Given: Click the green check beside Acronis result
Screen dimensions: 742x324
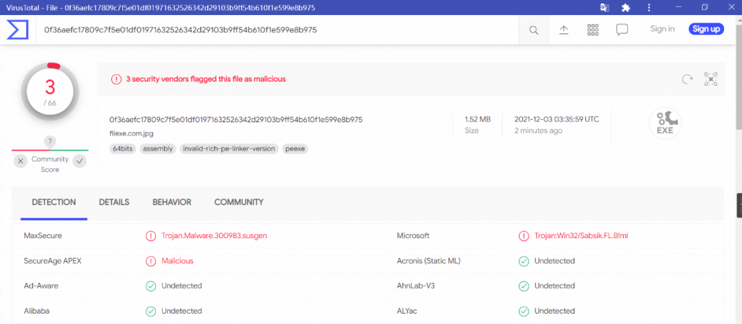Looking at the screenshot, I should 524,261.
